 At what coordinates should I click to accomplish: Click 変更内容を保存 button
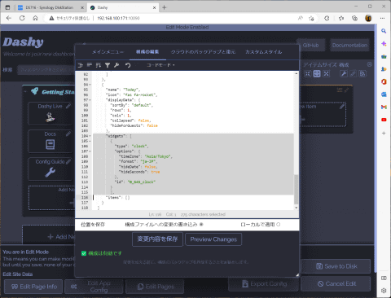[x=157, y=239]
